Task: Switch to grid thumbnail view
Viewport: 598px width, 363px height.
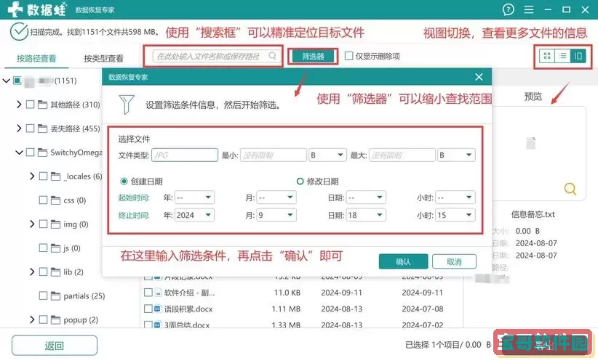Action: [x=547, y=57]
